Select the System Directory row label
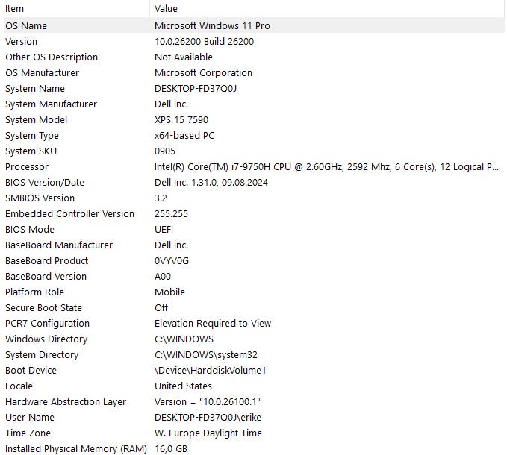Viewport: 507px width, 455px height. [x=42, y=355]
